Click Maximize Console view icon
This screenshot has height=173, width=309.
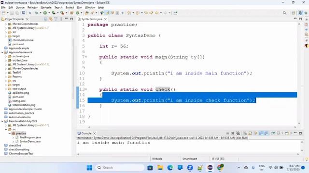pos(300,133)
